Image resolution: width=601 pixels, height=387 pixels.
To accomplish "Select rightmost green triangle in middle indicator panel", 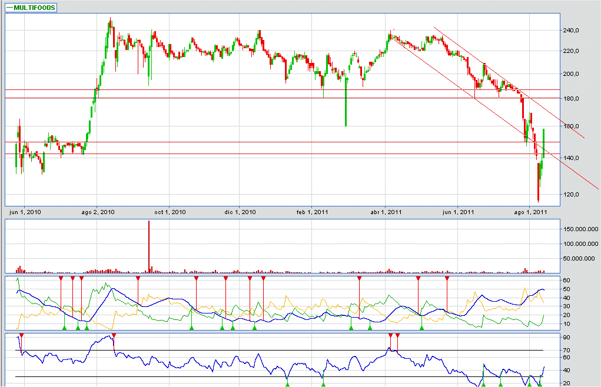I will click(x=421, y=328).
